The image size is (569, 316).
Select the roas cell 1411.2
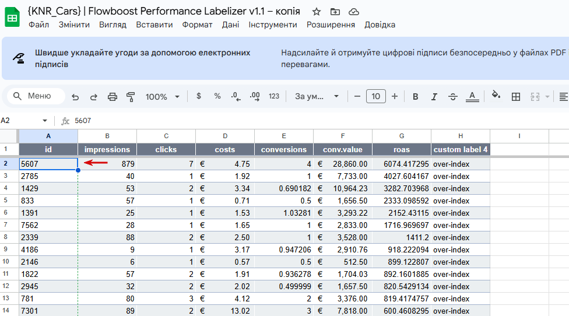[402, 238]
